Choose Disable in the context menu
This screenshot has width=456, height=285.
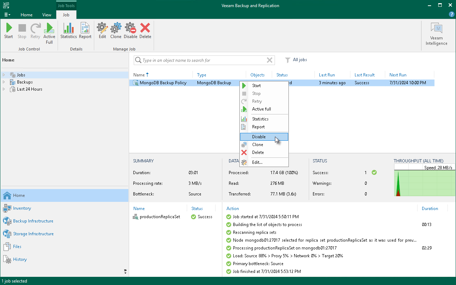tap(264, 137)
